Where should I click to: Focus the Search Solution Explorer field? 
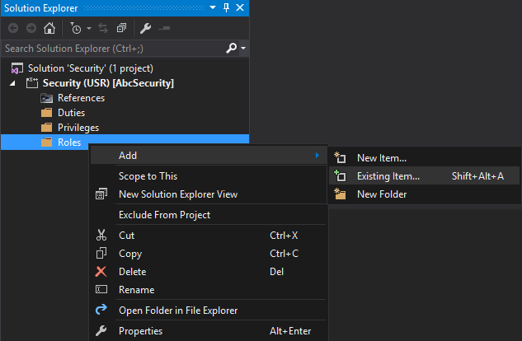pos(113,49)
